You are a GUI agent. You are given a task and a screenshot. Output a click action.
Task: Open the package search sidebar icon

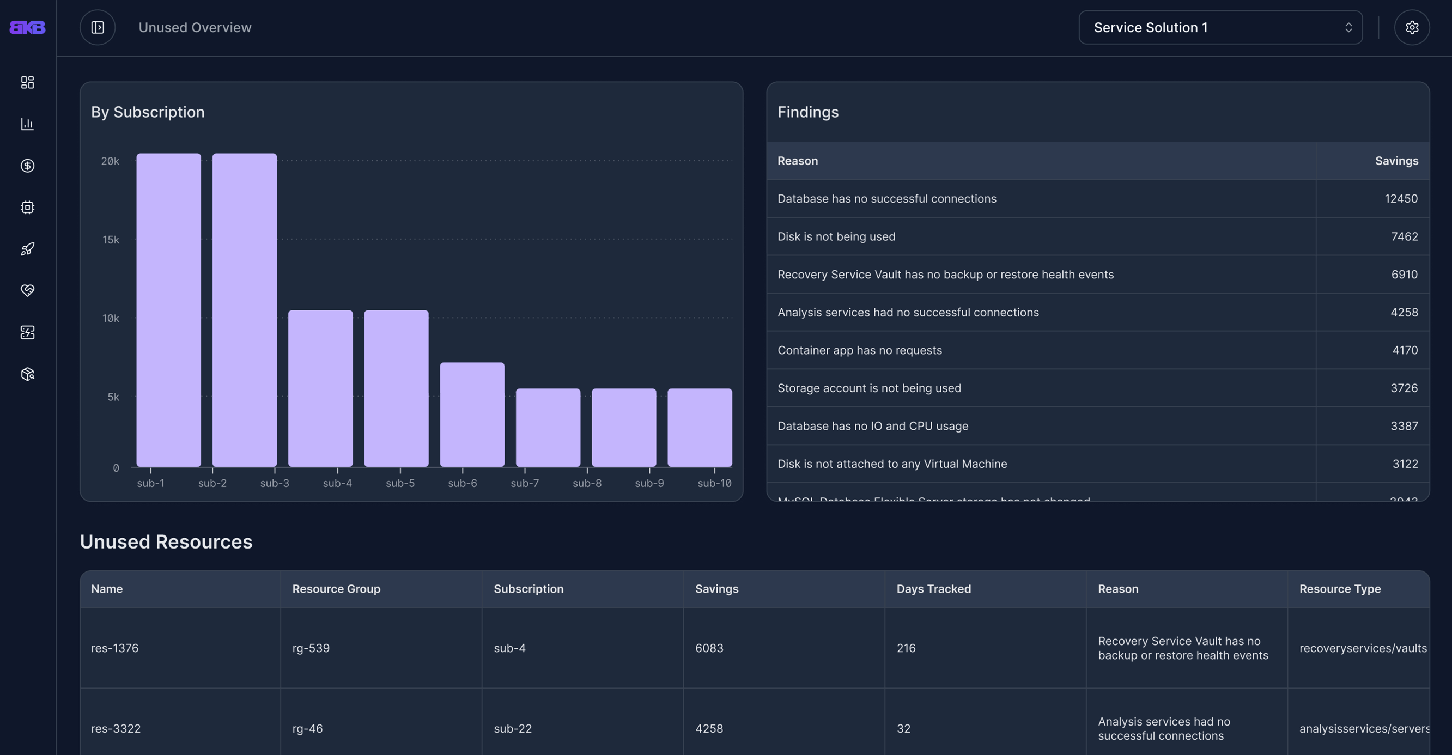[28, 374]
